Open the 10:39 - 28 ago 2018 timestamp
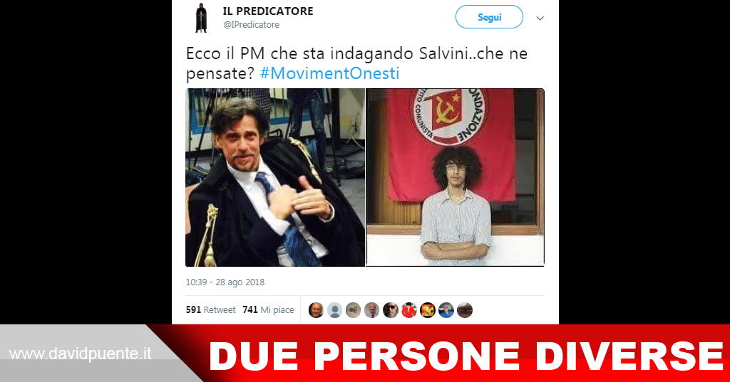The width and height of the screenshot is (730, 382). click(x=225, y=282)
